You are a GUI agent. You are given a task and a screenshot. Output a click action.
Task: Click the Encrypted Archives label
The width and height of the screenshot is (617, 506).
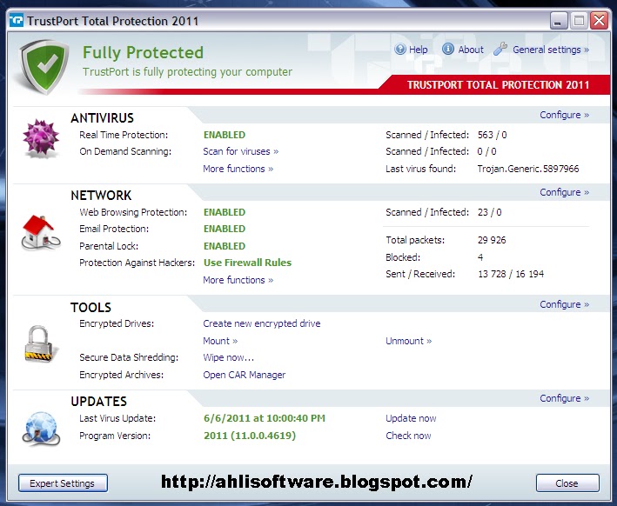(121, 375)
